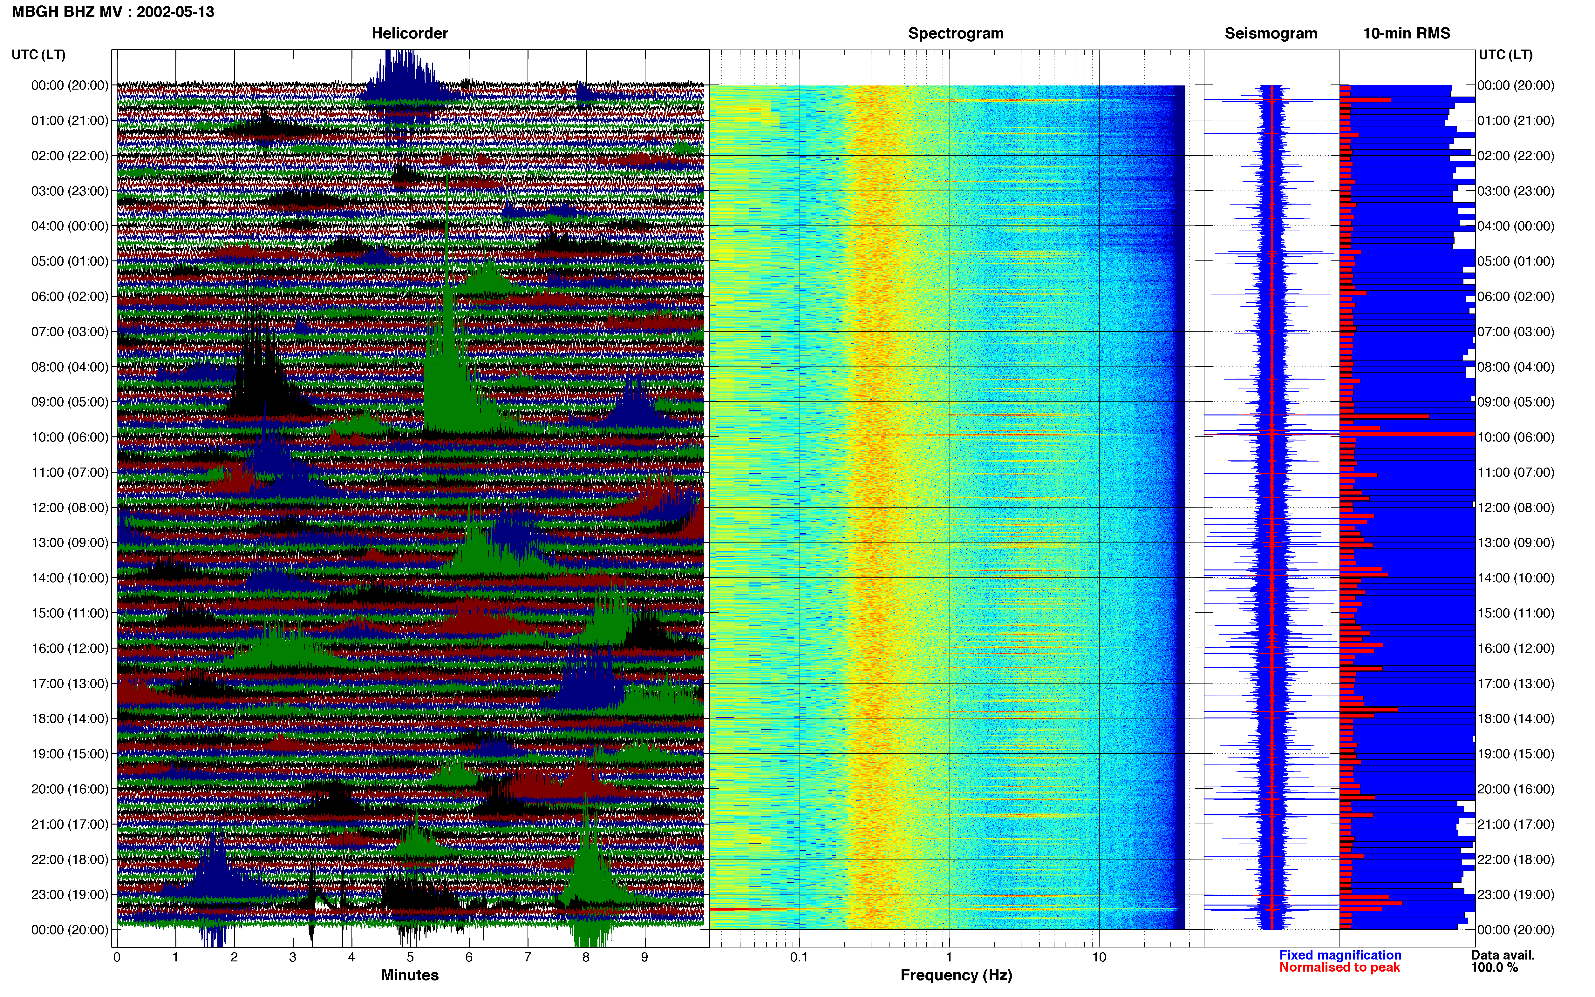This screenshot has width=1595, height=997.
Task: Click Helicorder time label "09:00 (05:00)"
Action: click(70, 402)
